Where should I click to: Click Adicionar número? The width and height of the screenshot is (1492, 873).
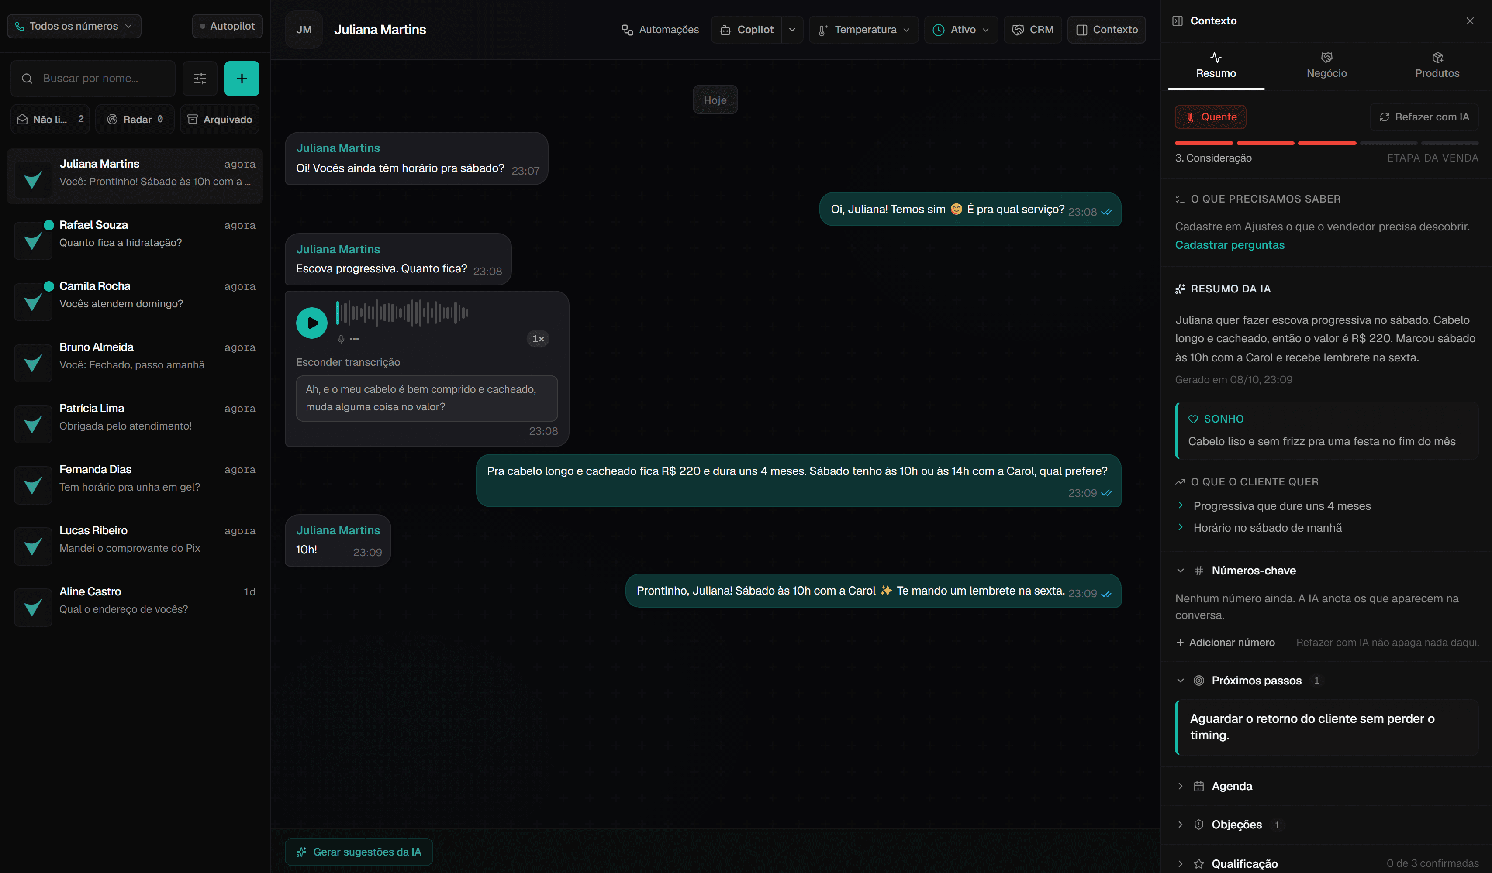[1225, 643]
